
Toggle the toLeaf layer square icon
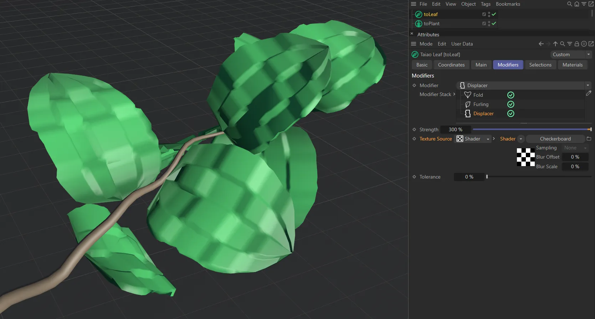point(484,14)
